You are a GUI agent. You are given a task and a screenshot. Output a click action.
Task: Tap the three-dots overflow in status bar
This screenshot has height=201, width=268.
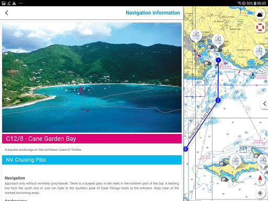click(x=20, y=3)
